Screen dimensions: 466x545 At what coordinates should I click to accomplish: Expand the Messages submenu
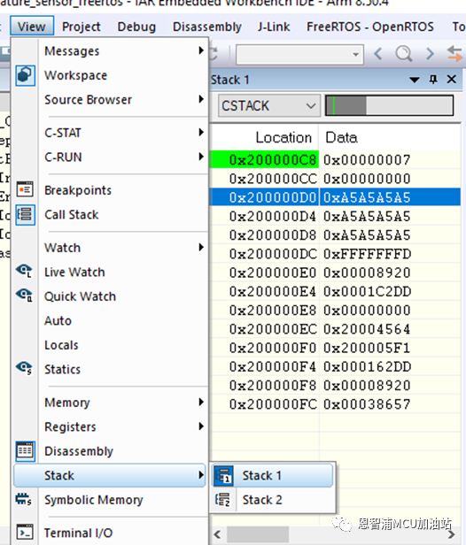201,50
